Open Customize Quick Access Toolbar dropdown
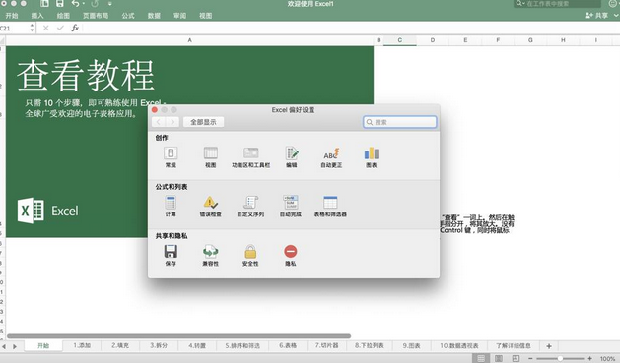 [x=110, y=4]
